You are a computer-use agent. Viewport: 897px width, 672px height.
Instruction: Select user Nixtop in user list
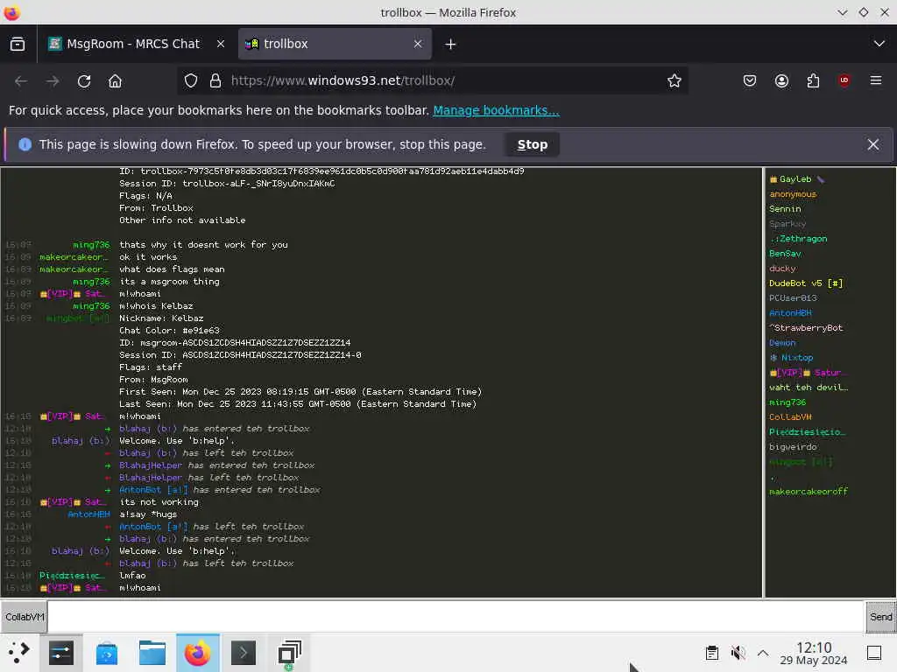(792, 358)
